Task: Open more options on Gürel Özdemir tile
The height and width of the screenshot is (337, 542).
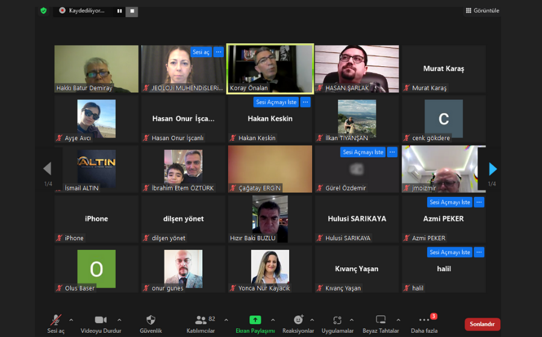Action: (x=392, y=152)
